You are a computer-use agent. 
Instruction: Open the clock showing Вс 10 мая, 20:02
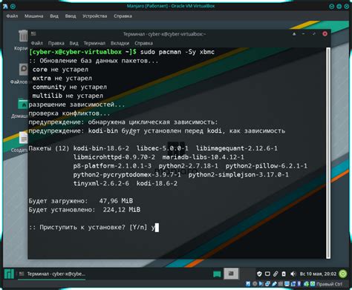click(318, 274)
